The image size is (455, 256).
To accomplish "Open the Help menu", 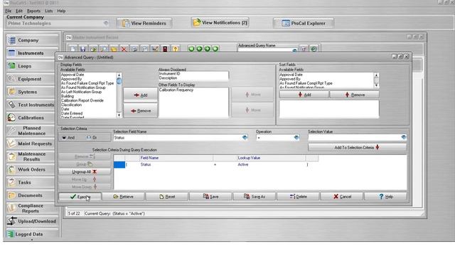I will coord(61,11).
